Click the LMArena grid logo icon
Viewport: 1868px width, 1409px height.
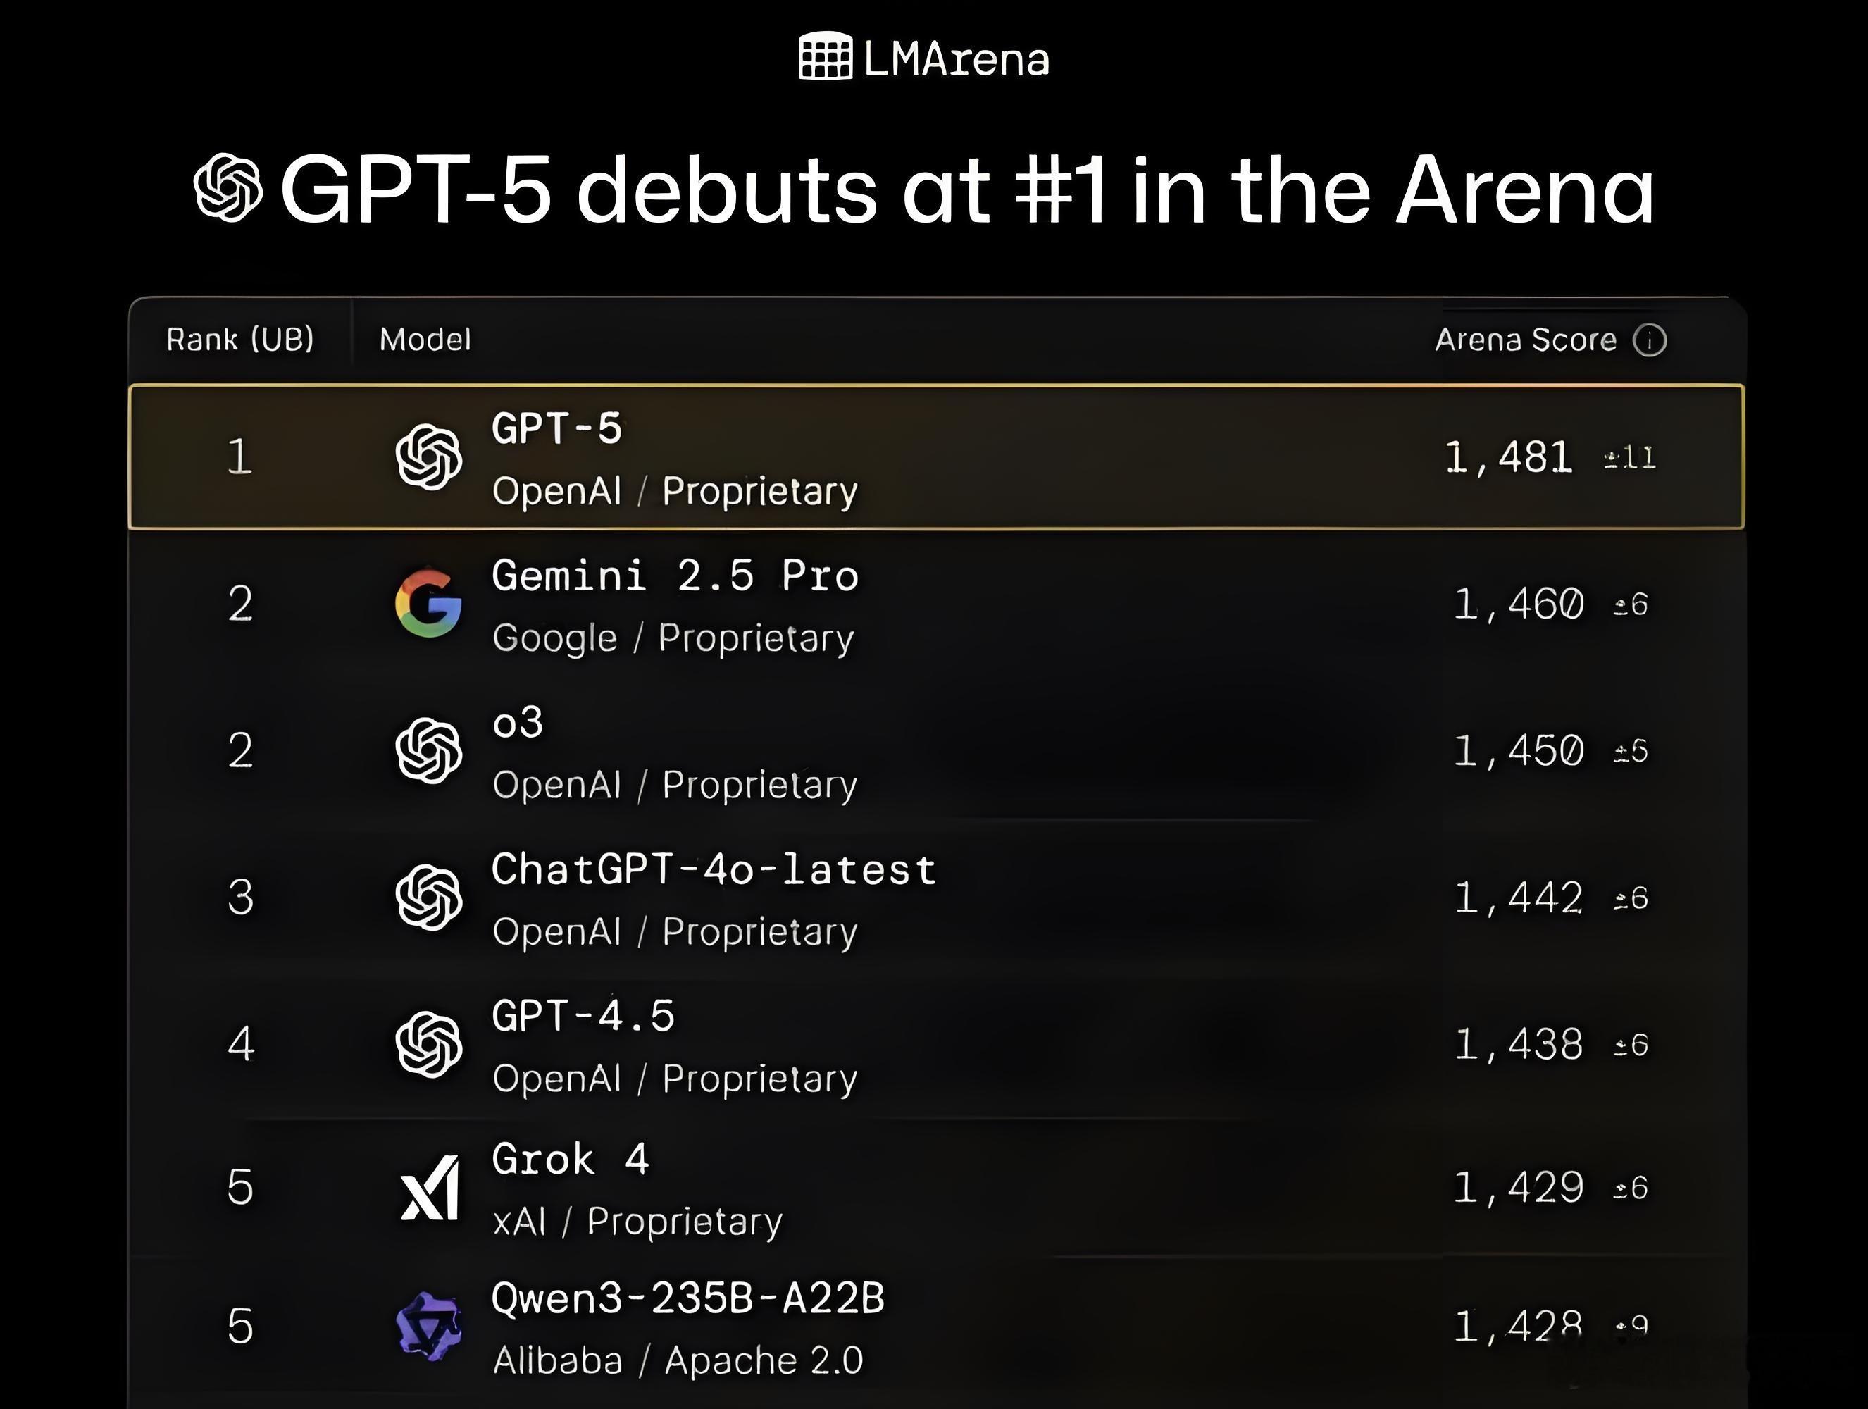pos(825,56)
